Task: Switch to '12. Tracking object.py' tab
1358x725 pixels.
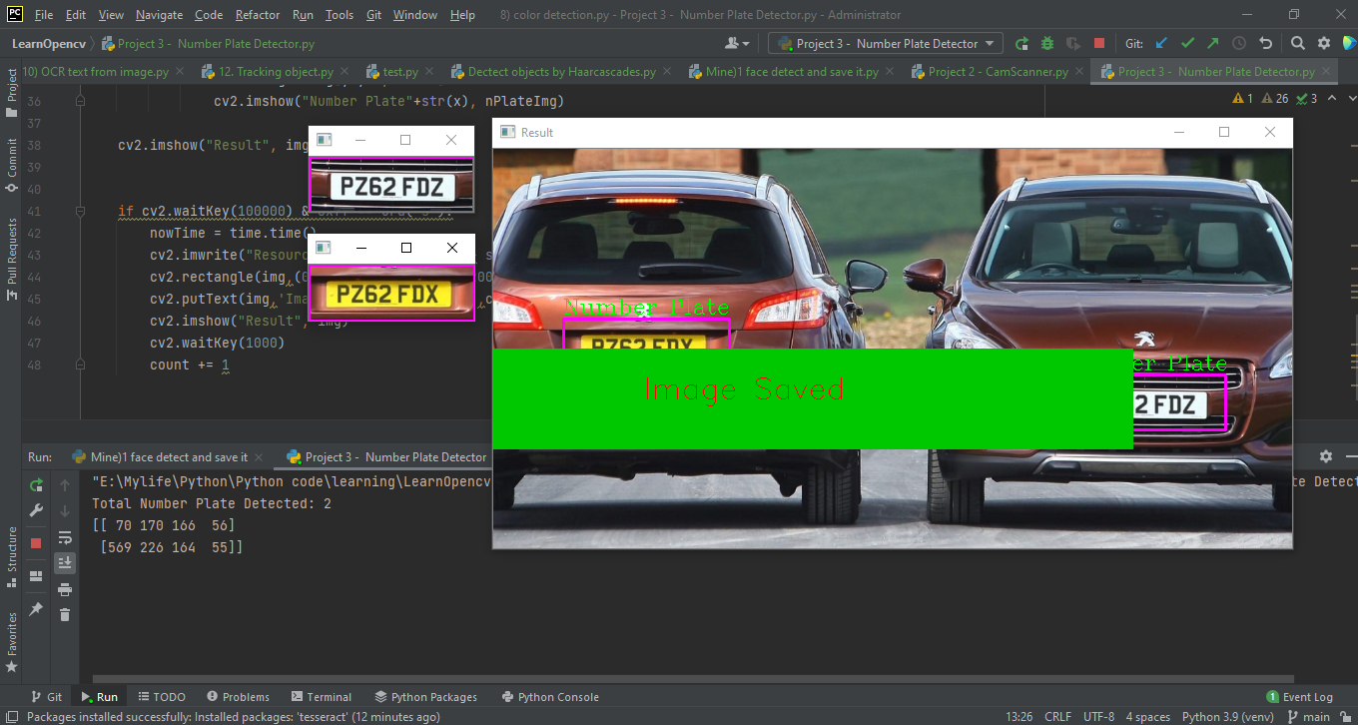Action: tap(276, 72)
